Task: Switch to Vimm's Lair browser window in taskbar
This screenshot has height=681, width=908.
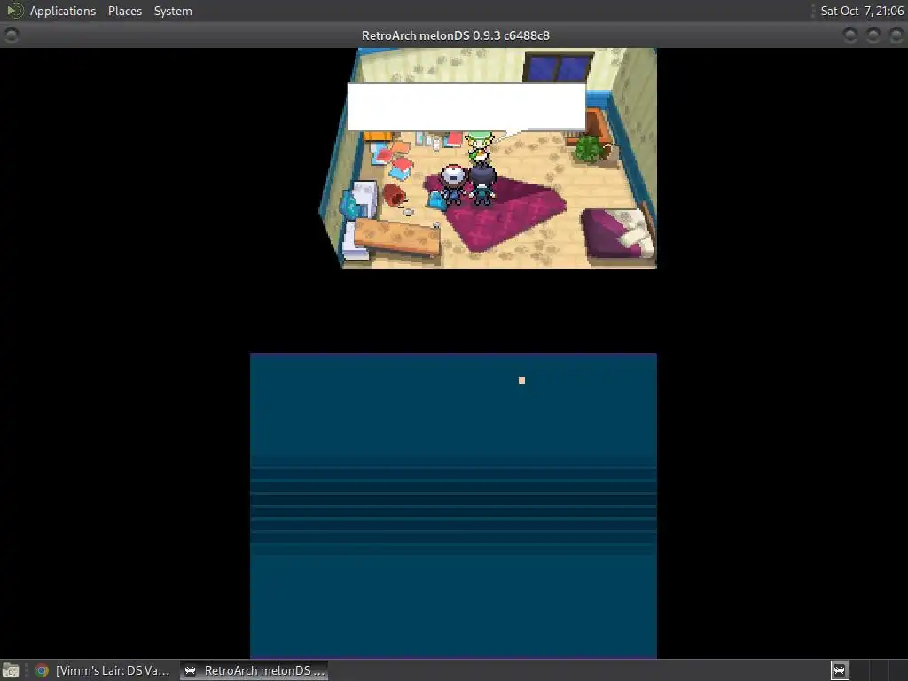Action: click(102, 670)
